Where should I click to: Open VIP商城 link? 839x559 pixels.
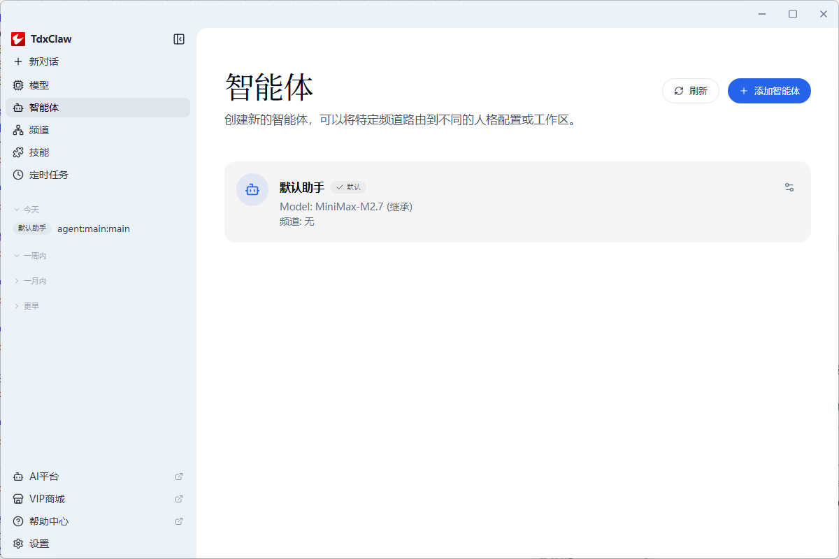[98, 499]
